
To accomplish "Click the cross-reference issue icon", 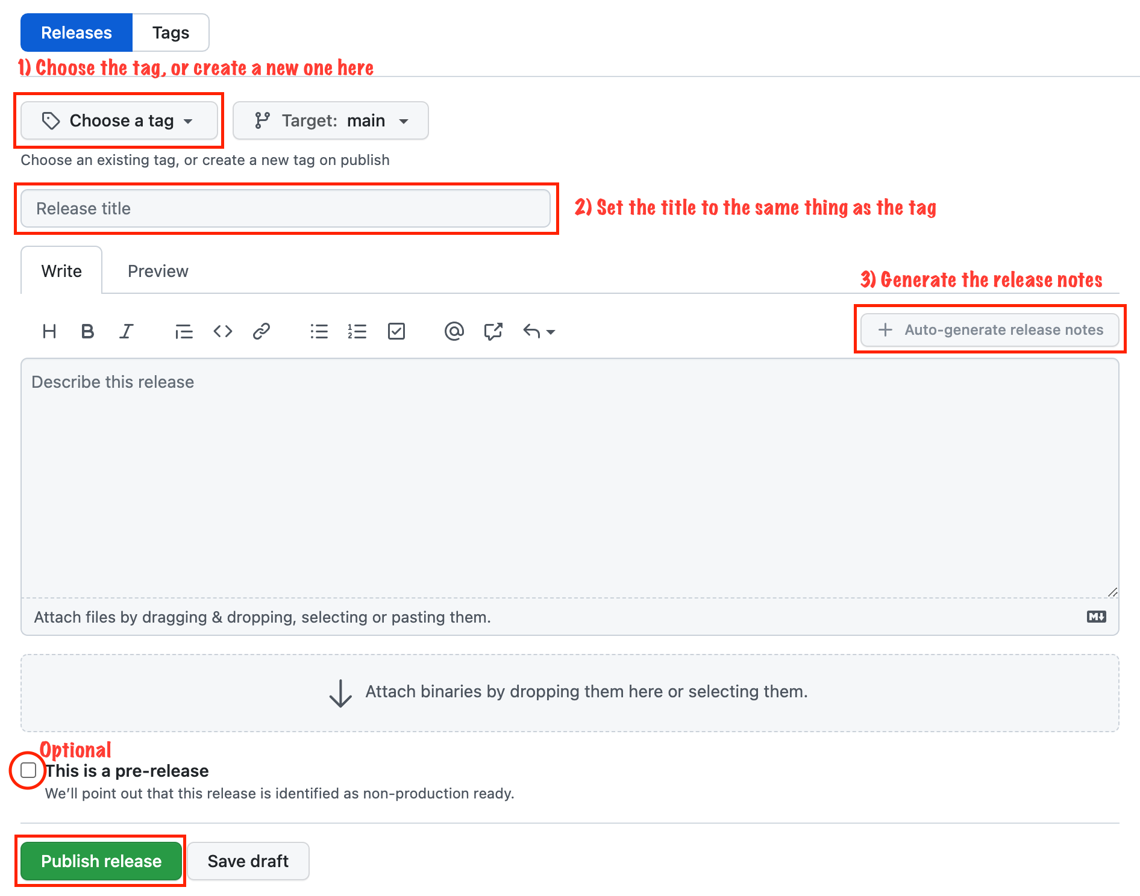I will [x=493, y=331].
